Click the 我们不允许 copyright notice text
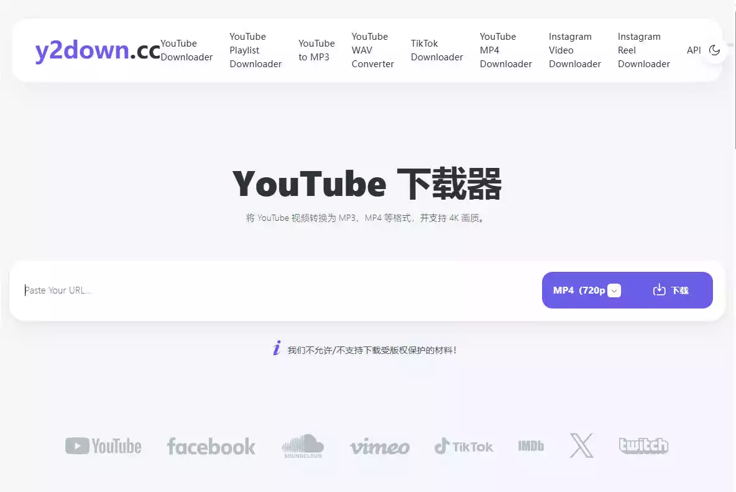The height and width of the screenshot is (492, 736). pos(372,350)
